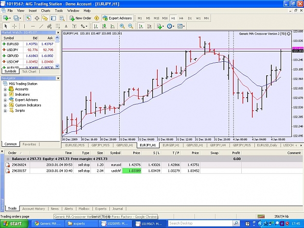Click the smiley icon next to Generic MA Crossover
Screen dimensions: 304x228
[x=288, y=34]
